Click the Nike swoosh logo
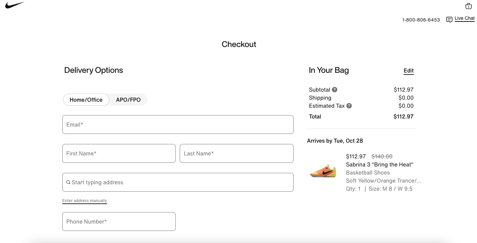This screenshot has height=243, width=477. coord(15,5)
